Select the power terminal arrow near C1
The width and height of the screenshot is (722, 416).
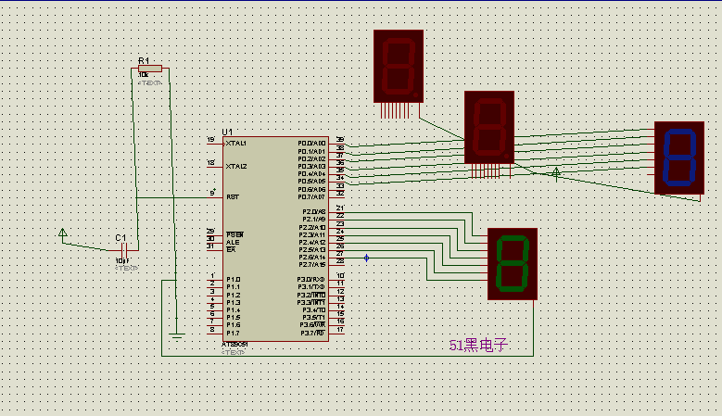(63, 233)
